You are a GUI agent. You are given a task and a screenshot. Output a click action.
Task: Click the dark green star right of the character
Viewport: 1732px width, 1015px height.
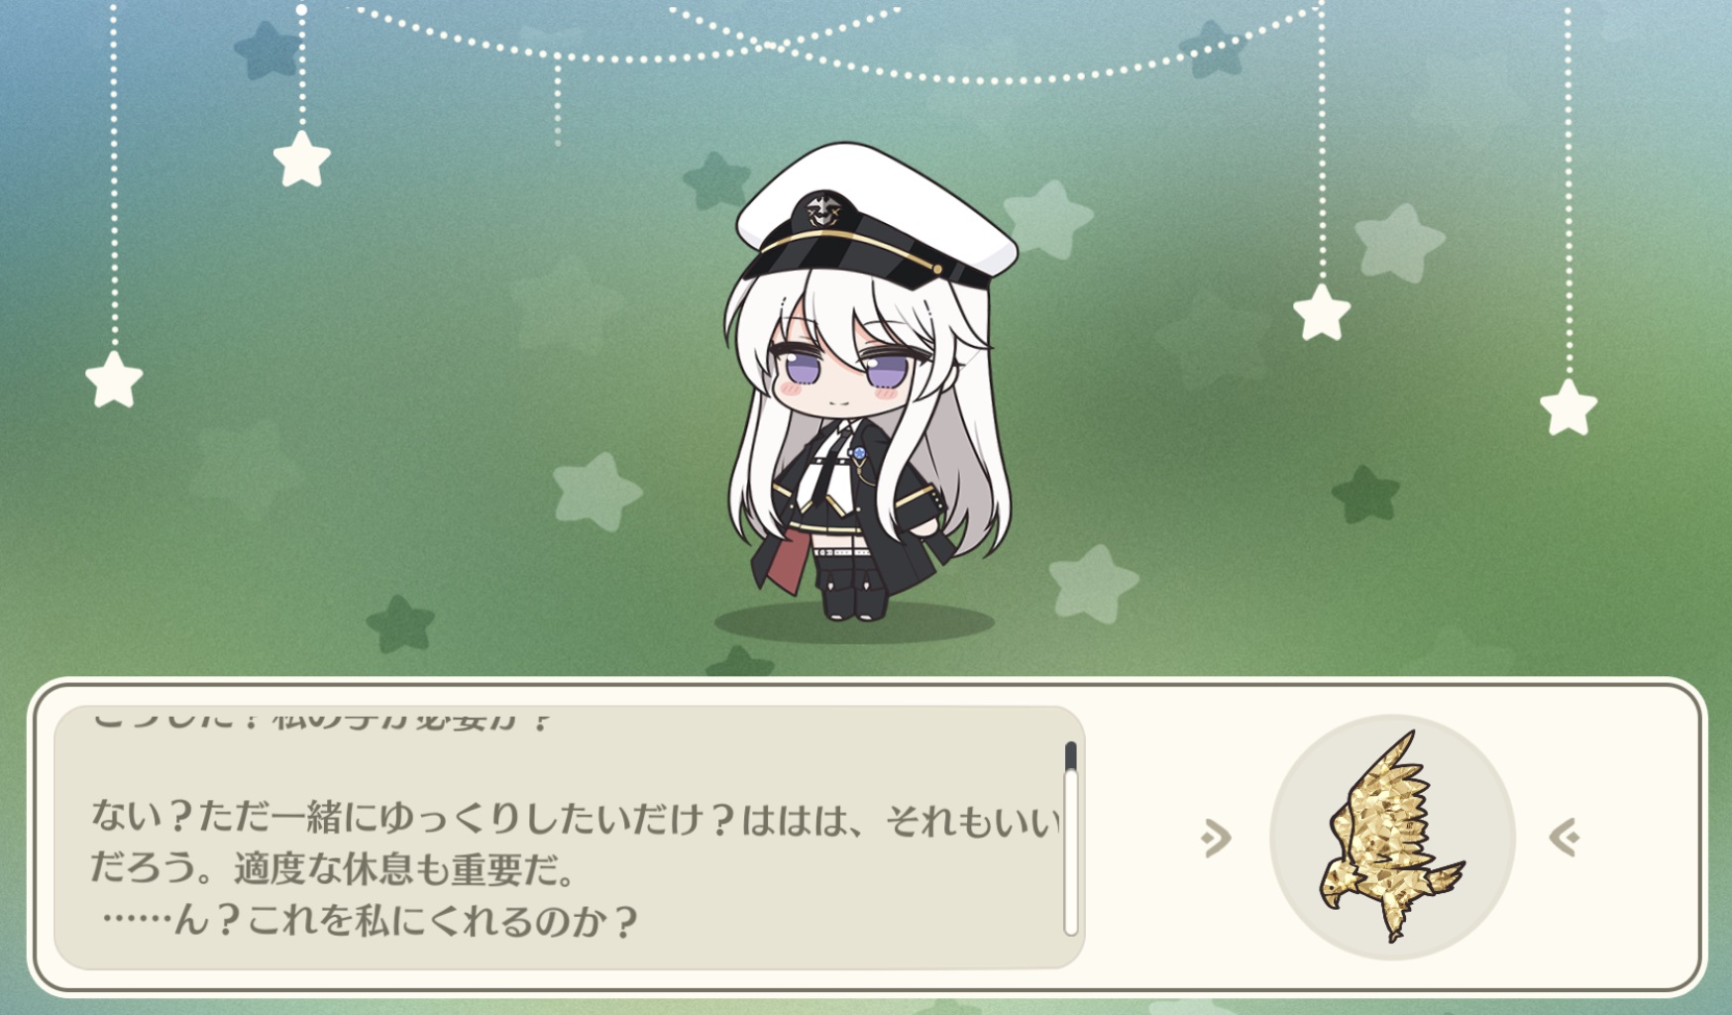click(1365, 493)
